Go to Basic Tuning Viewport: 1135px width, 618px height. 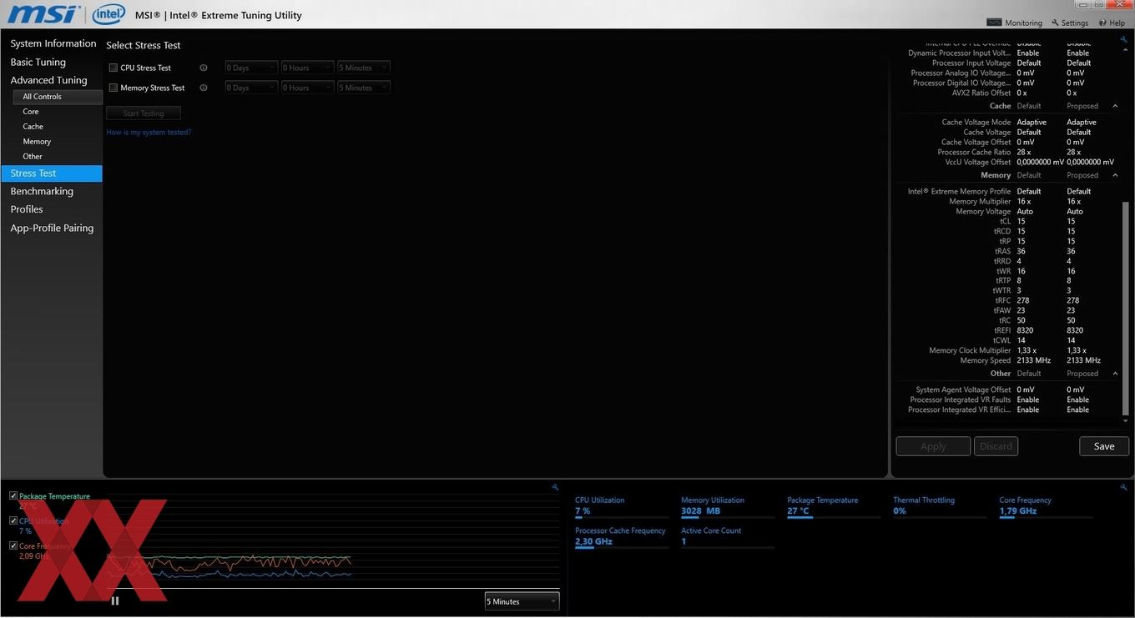(38, 62)
